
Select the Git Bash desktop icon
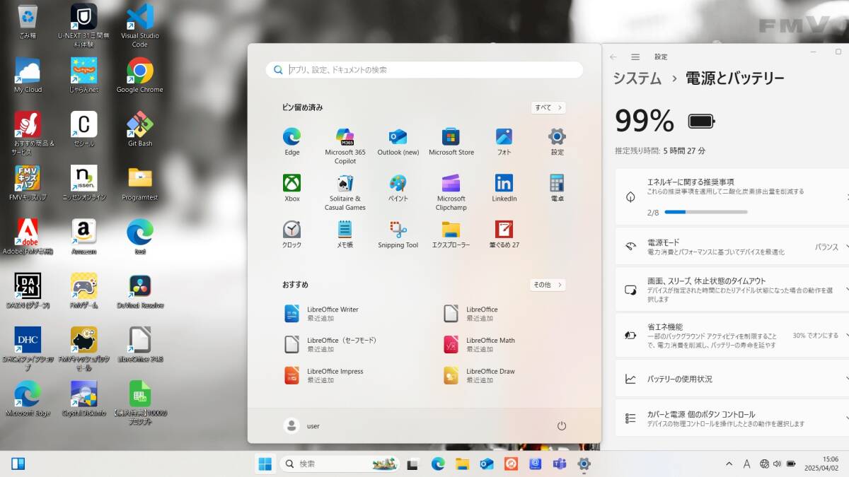[x=140, y=129]
